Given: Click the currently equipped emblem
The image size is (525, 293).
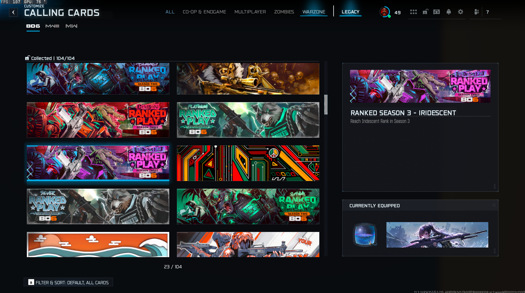Looking at the screenshot, I should click(365, 235).
